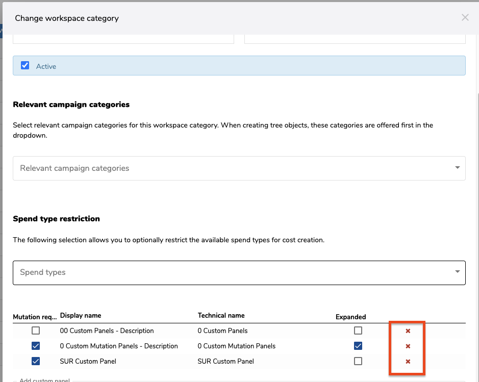Uncheck the Active checkbox
479x382 pixels.
(25, 66)
